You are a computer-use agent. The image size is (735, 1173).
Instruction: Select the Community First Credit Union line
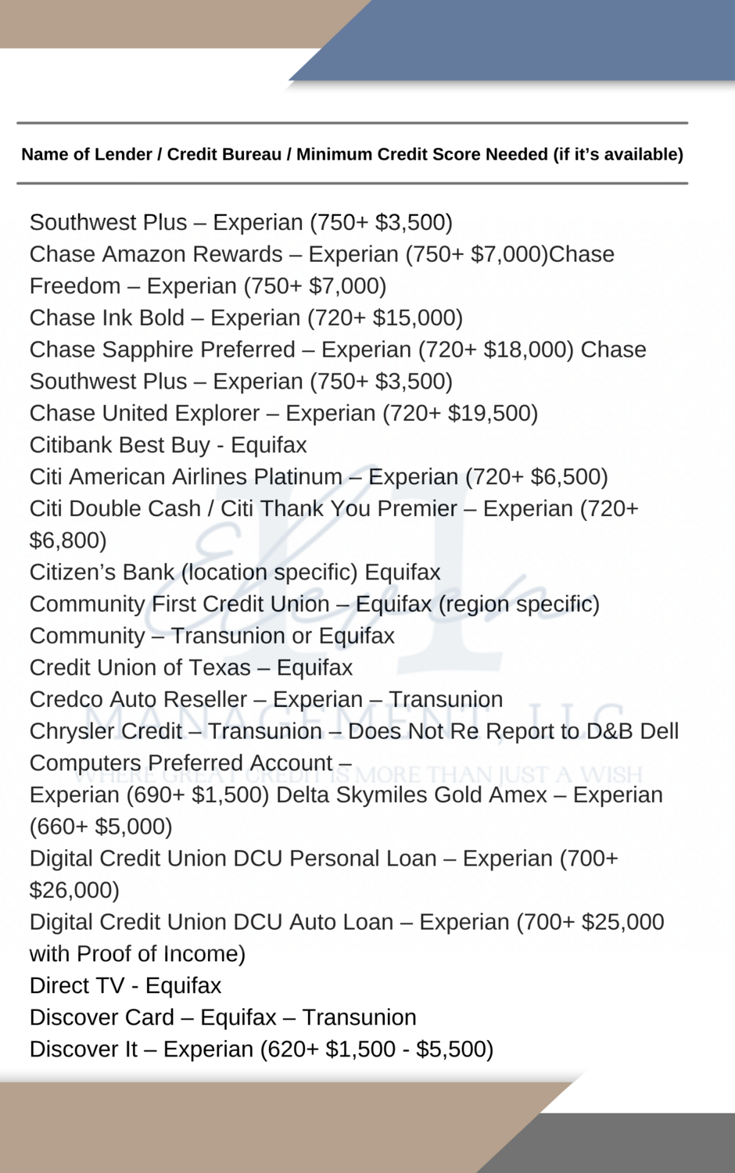[x=314, y=604]
